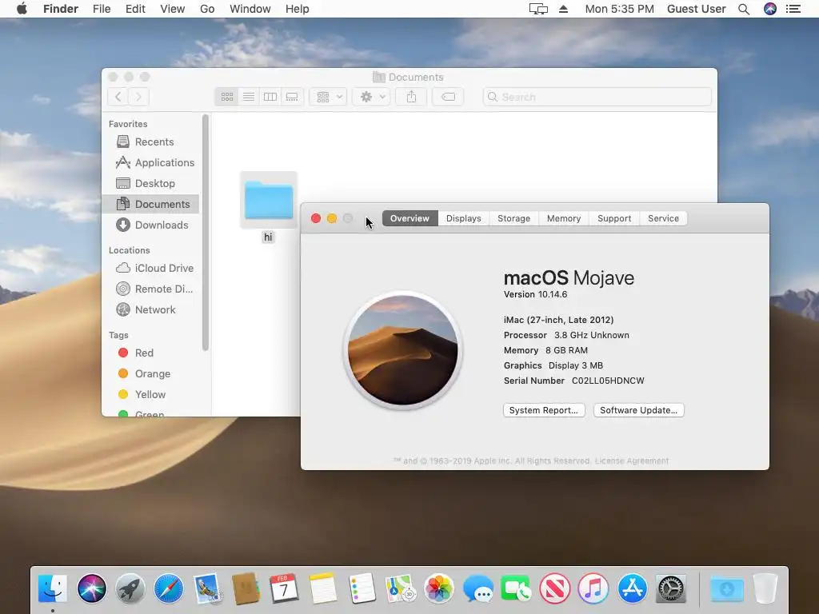This screenshot has width=819, height=614.
Task: Open Finder from the Dock
Action: [x=53, y=588]
